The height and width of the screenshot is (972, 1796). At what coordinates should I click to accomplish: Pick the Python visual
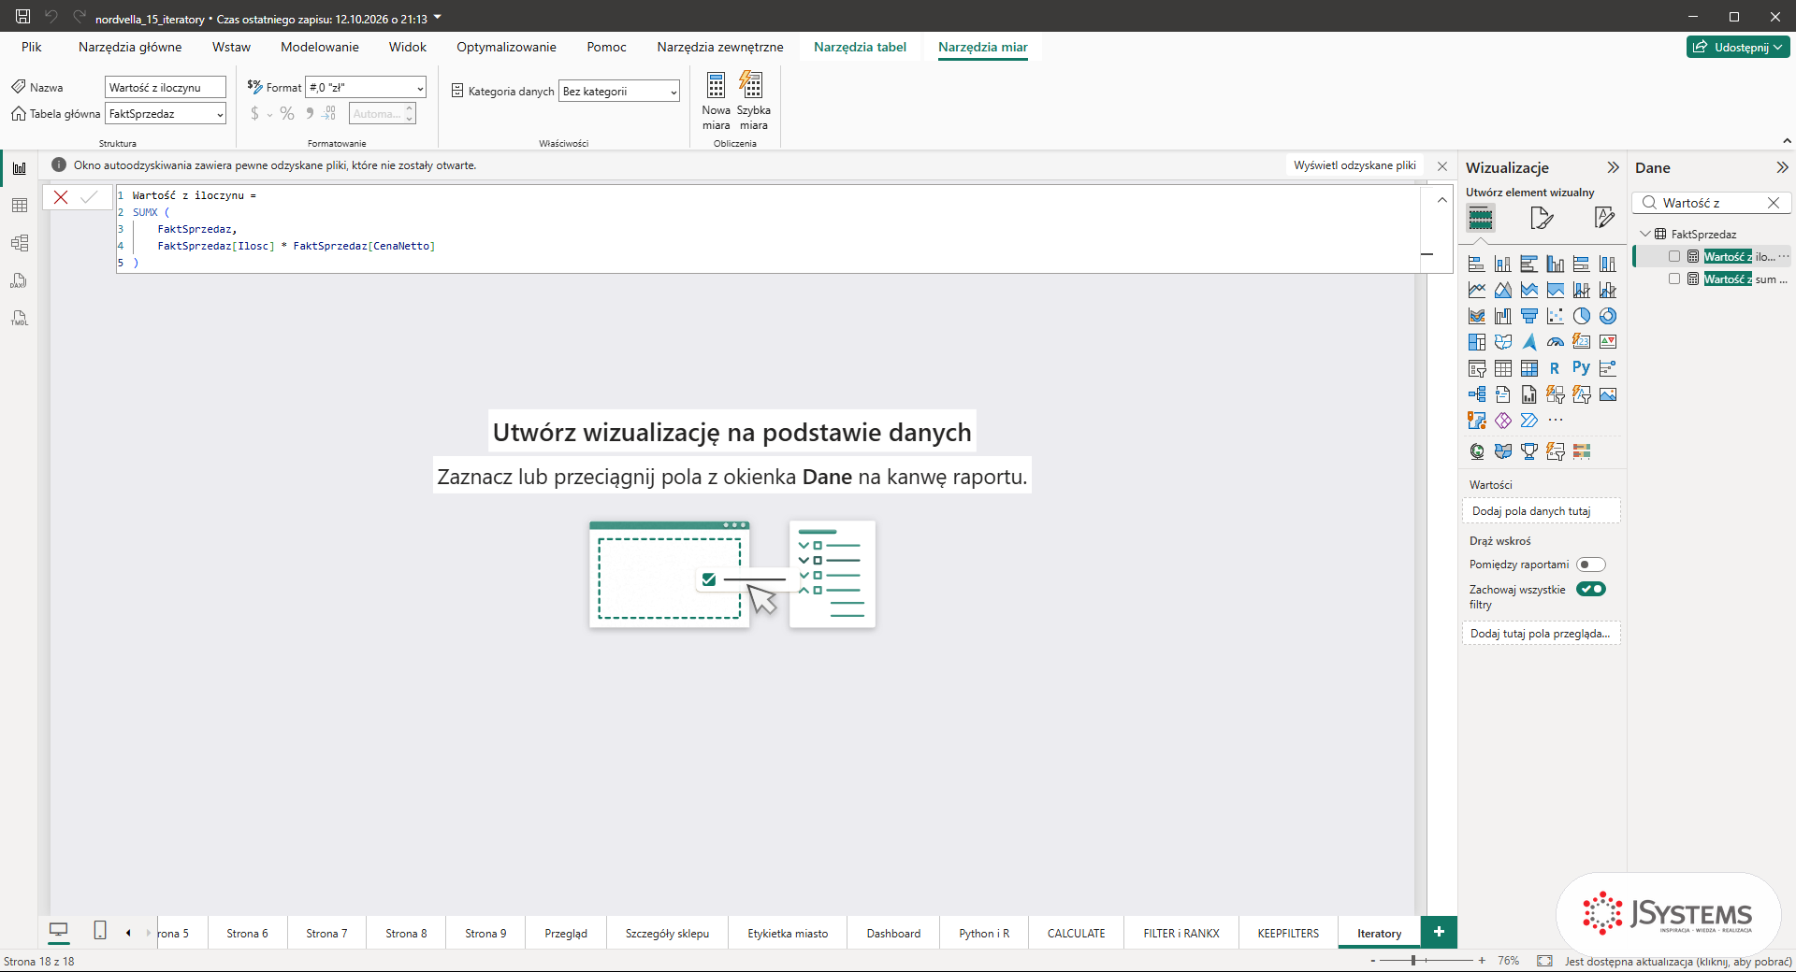coord(1582,368)
